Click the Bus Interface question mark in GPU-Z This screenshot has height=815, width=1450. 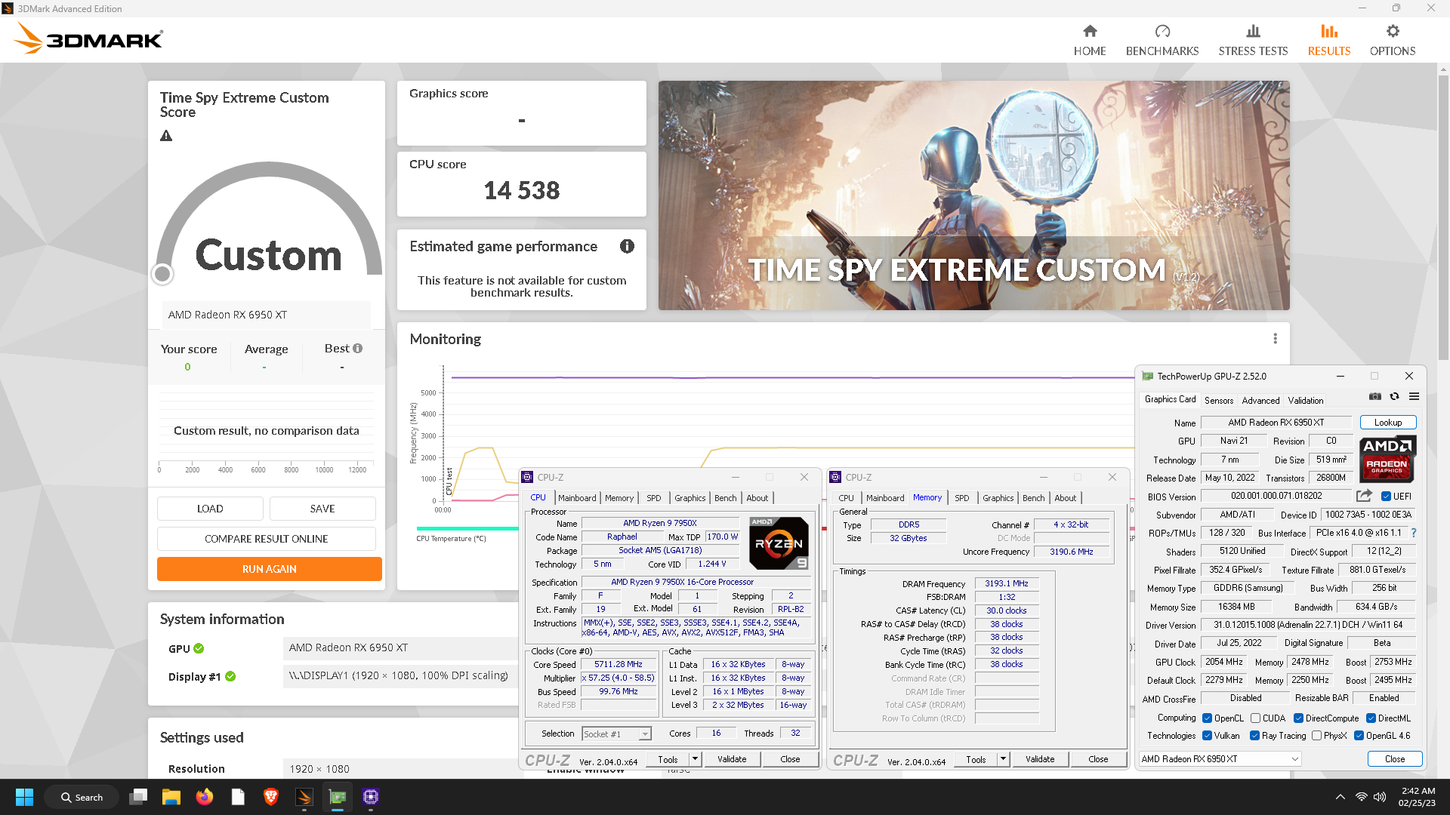click(1414, 533)
